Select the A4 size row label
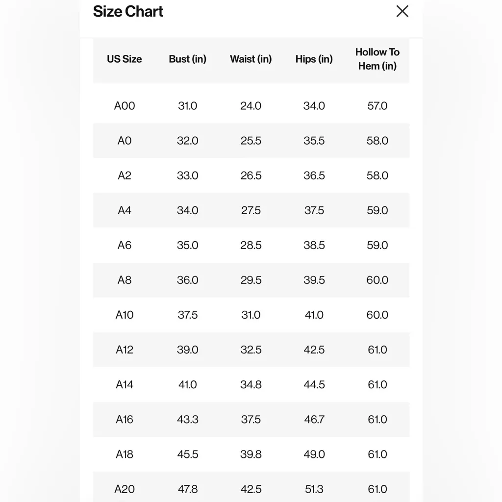 pos(125,210)
